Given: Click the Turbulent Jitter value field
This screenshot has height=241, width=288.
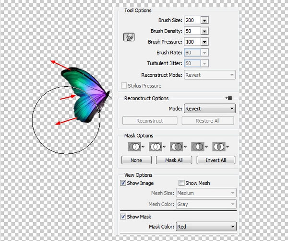Looking at the screenshot, I should tap(192, 63).
